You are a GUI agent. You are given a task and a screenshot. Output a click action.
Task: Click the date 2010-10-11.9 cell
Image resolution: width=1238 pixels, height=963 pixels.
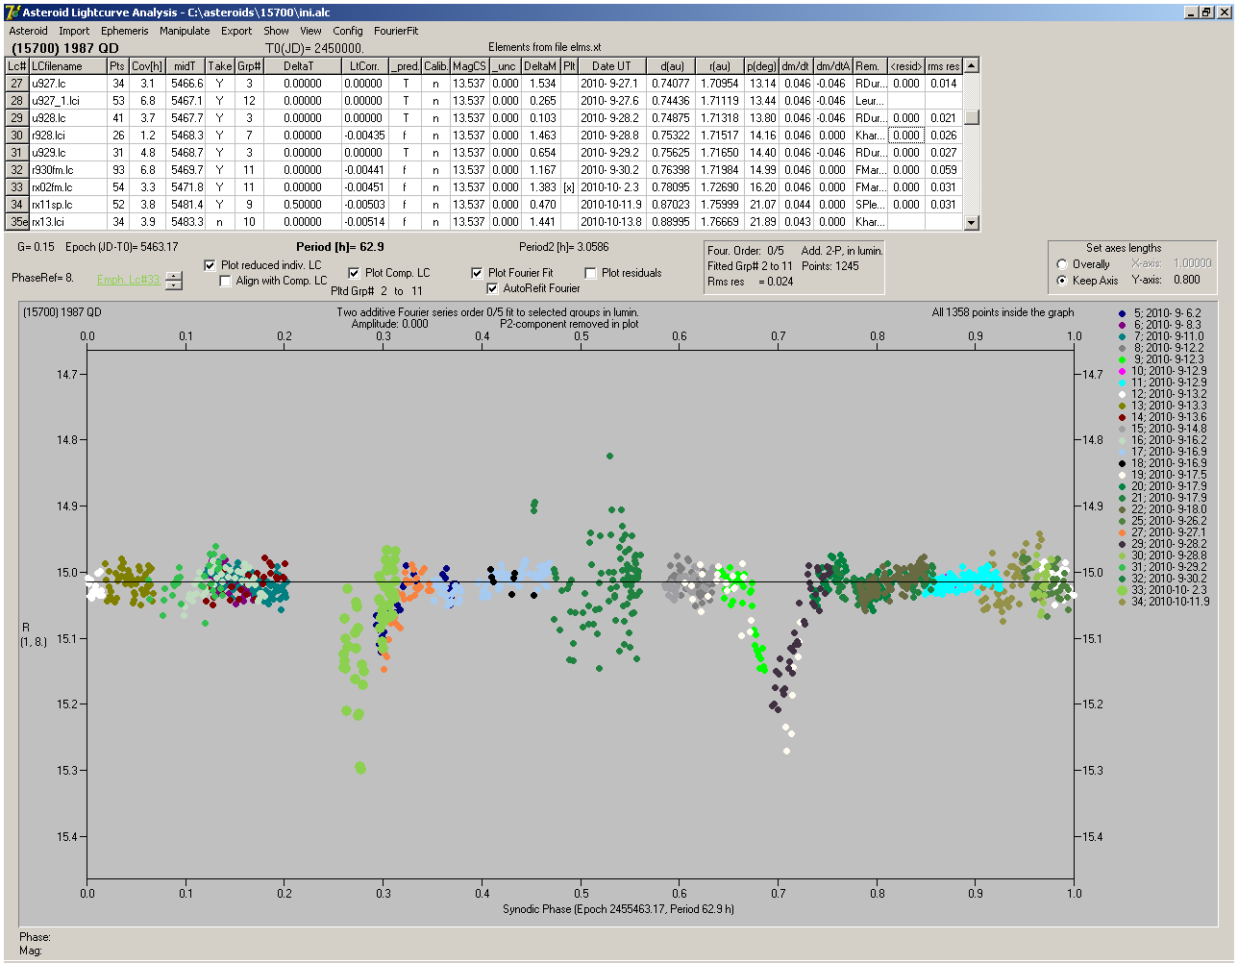tap(610, 205)
